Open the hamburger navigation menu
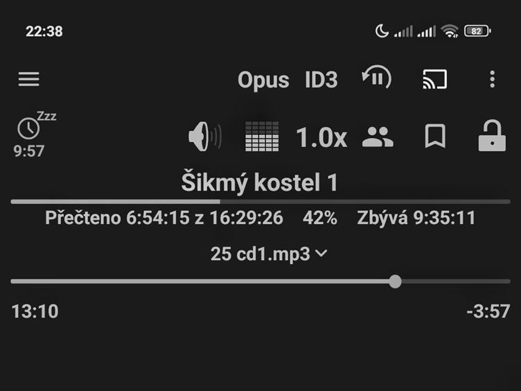Viewport: 521px width, 391px height. (x=28, y=79)
